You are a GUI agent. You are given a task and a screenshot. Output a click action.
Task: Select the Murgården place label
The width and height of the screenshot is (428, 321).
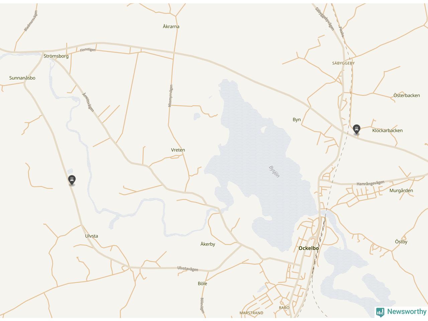click(x=401, y=191)
